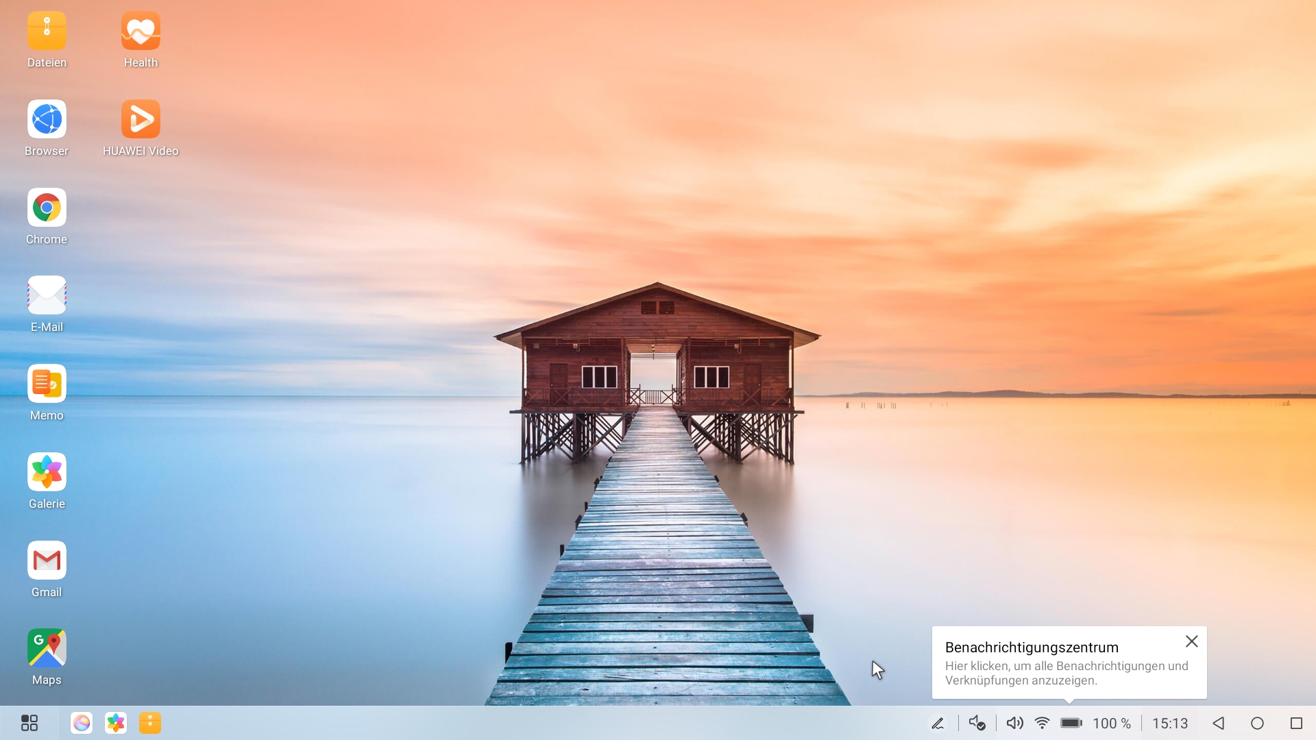Launch HUAWEI Video from desktop

pyautogui.click(x=141, y=119)
